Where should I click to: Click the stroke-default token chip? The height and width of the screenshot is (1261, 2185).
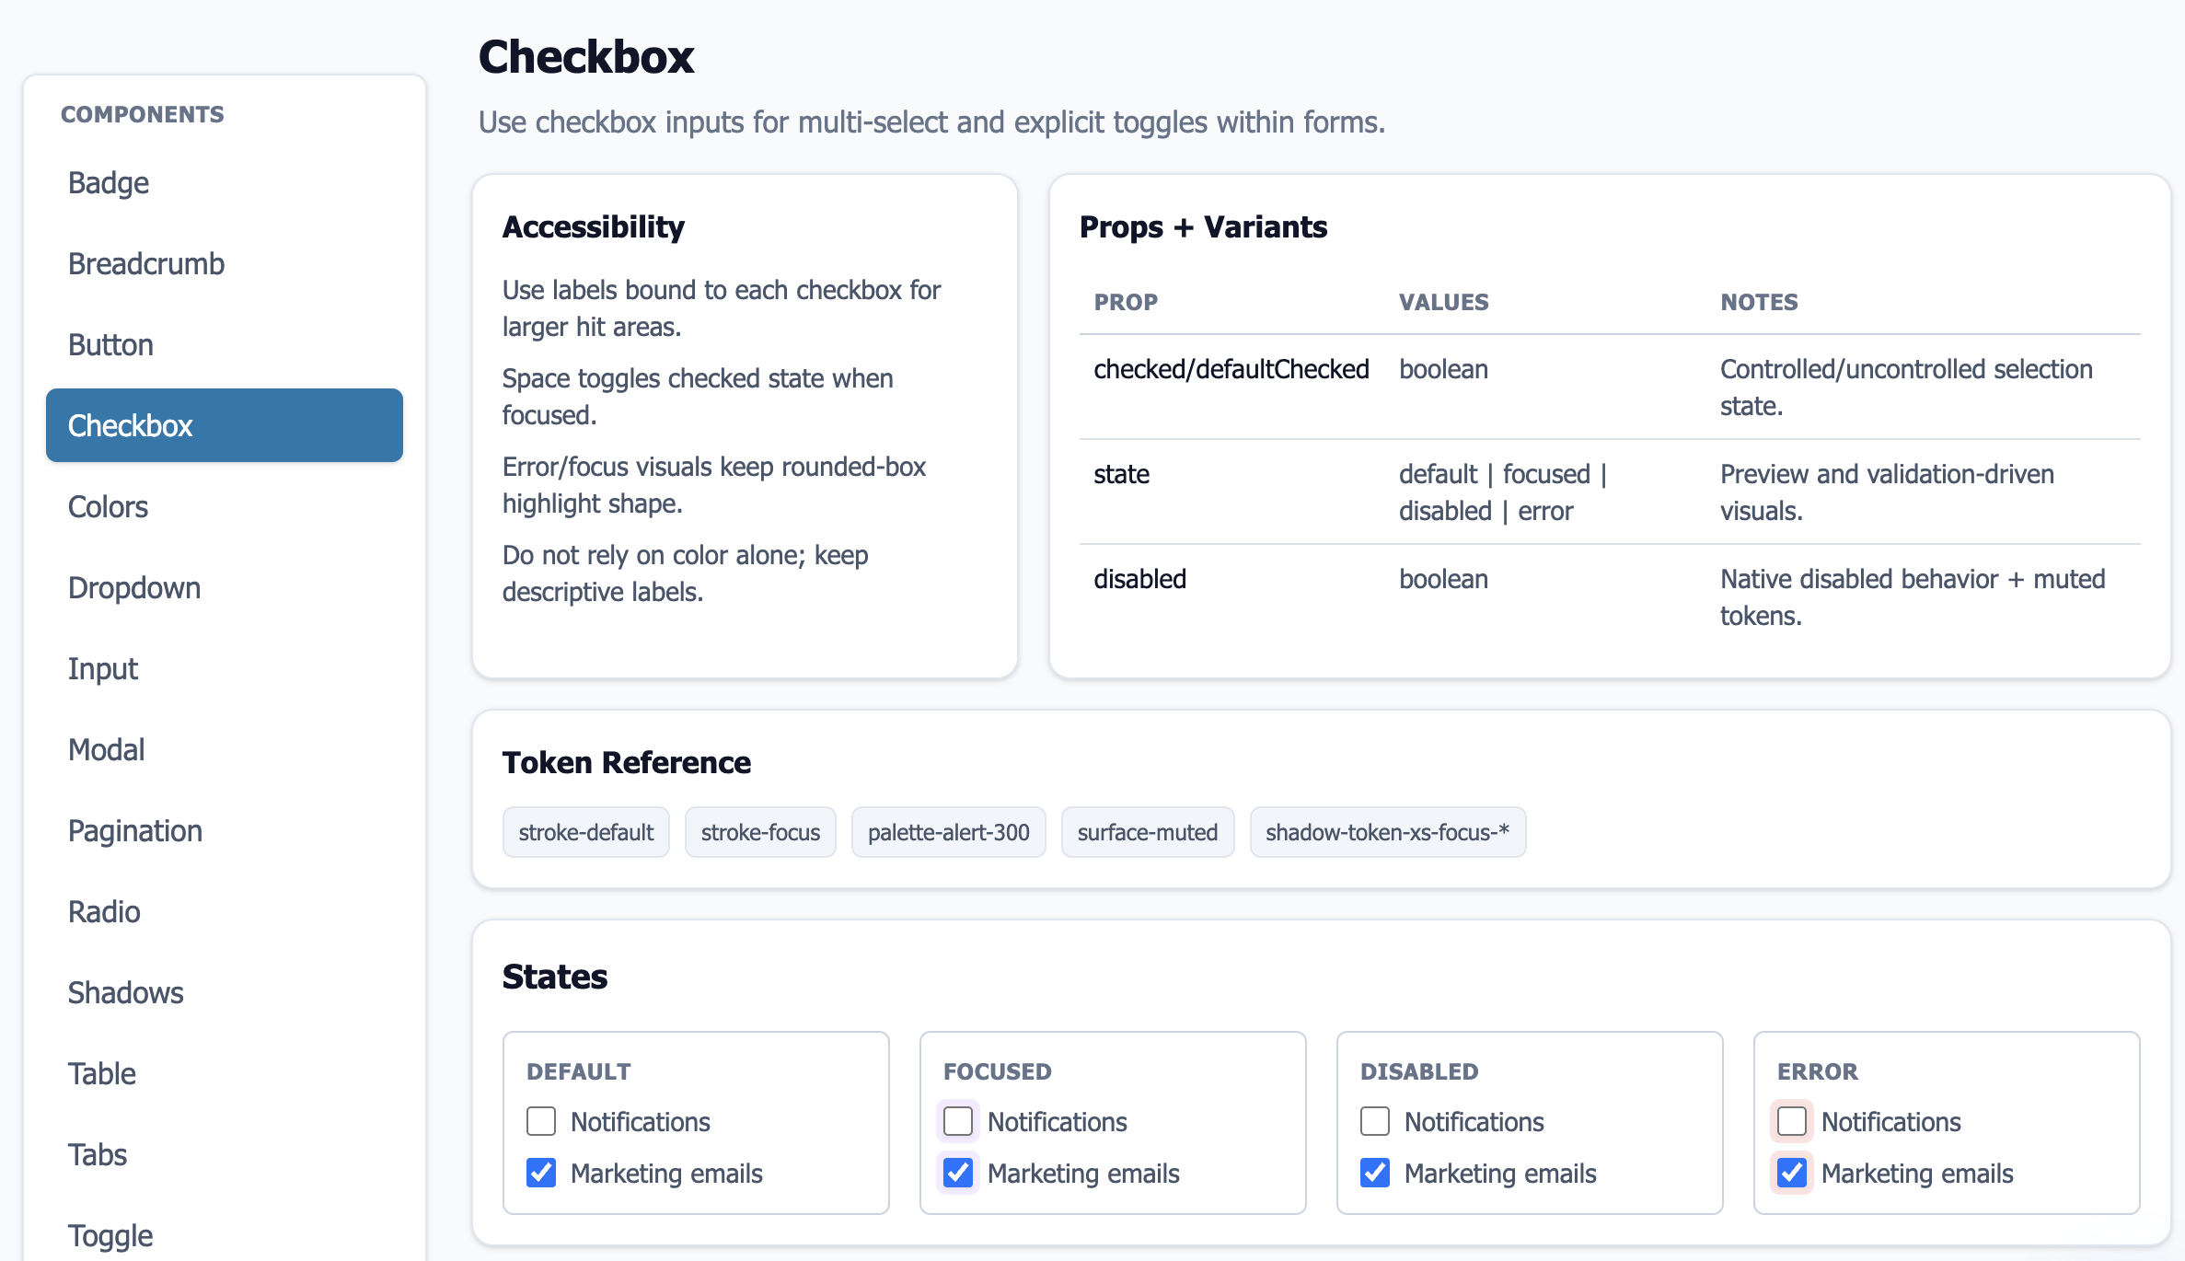tap(585, 831)
